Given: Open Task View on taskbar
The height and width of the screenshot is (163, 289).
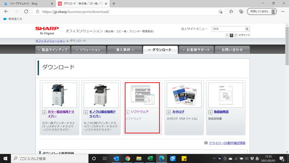Looking at the screenshot, I should click(105, 158).
